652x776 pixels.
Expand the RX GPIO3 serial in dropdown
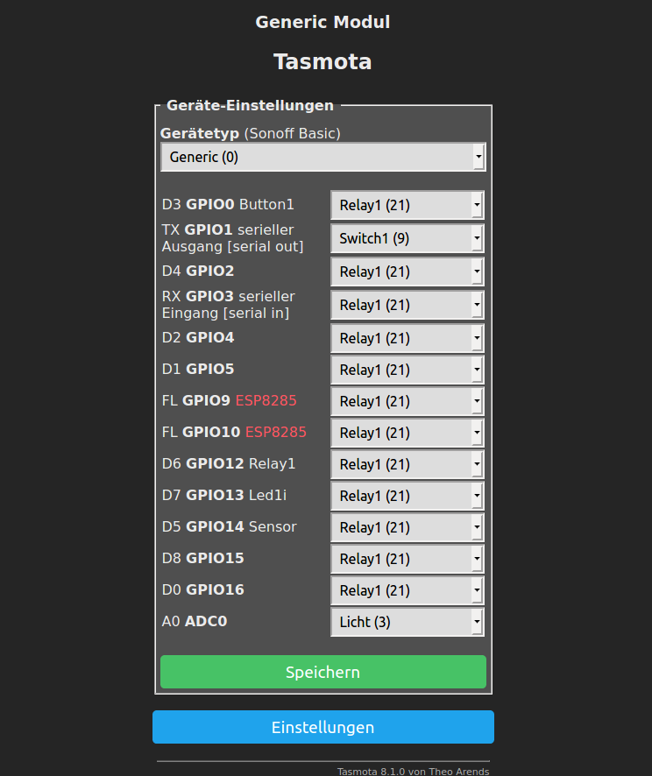[x=407, y=305]
